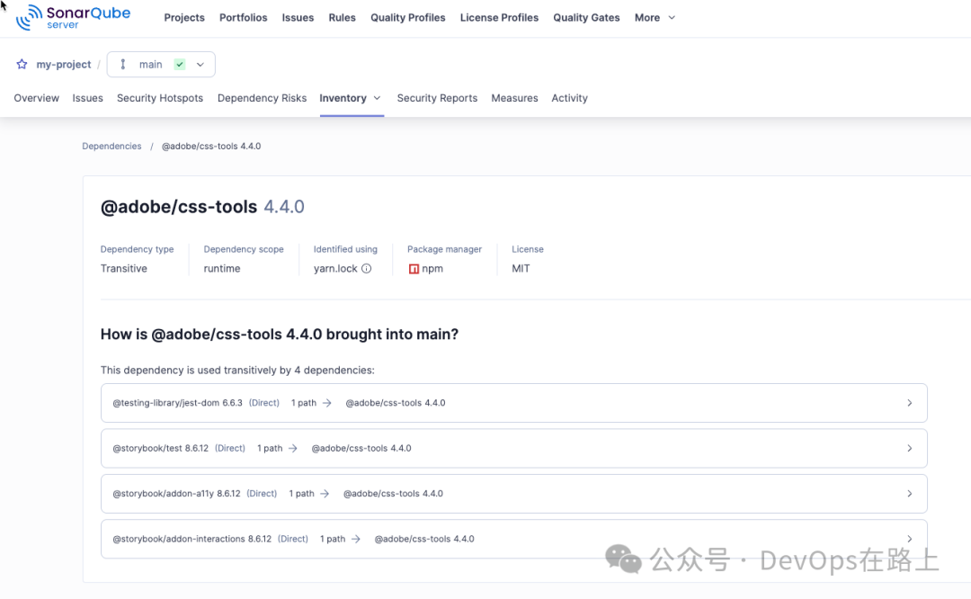Open the main branch dropdown

tap(200, 64)
